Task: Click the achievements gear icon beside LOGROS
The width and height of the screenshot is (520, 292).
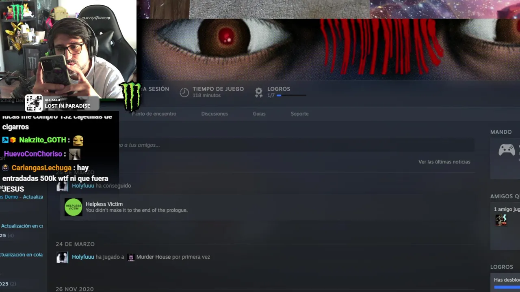Action: point(259,92)
